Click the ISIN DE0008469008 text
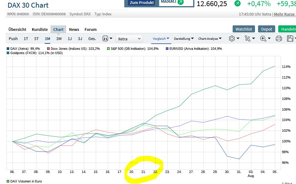 click(49, 14)
